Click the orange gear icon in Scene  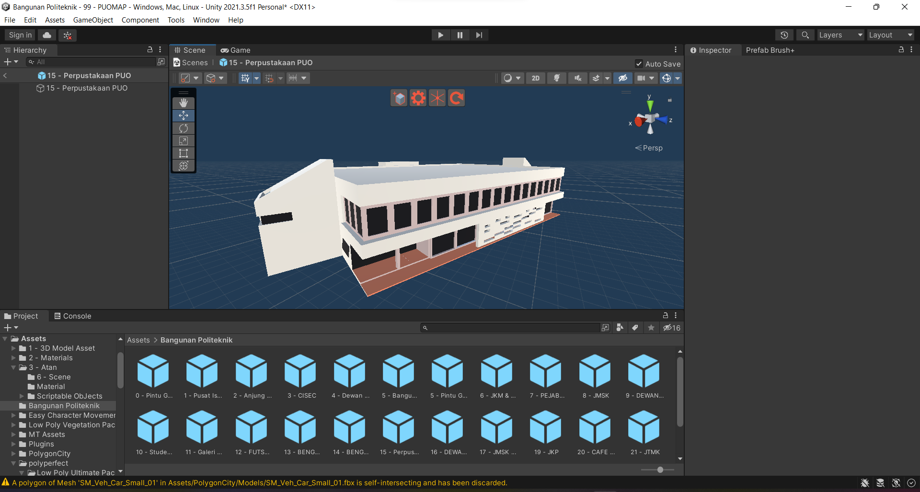click(x=418, y=98)
